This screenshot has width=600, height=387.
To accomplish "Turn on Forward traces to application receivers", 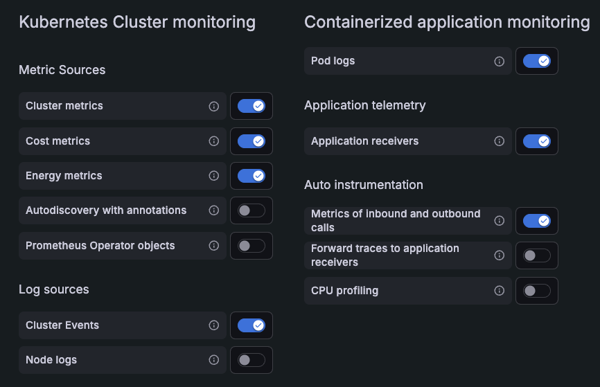I will point(536,255).
